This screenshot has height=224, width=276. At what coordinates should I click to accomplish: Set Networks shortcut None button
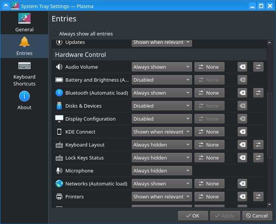(209, 184)
